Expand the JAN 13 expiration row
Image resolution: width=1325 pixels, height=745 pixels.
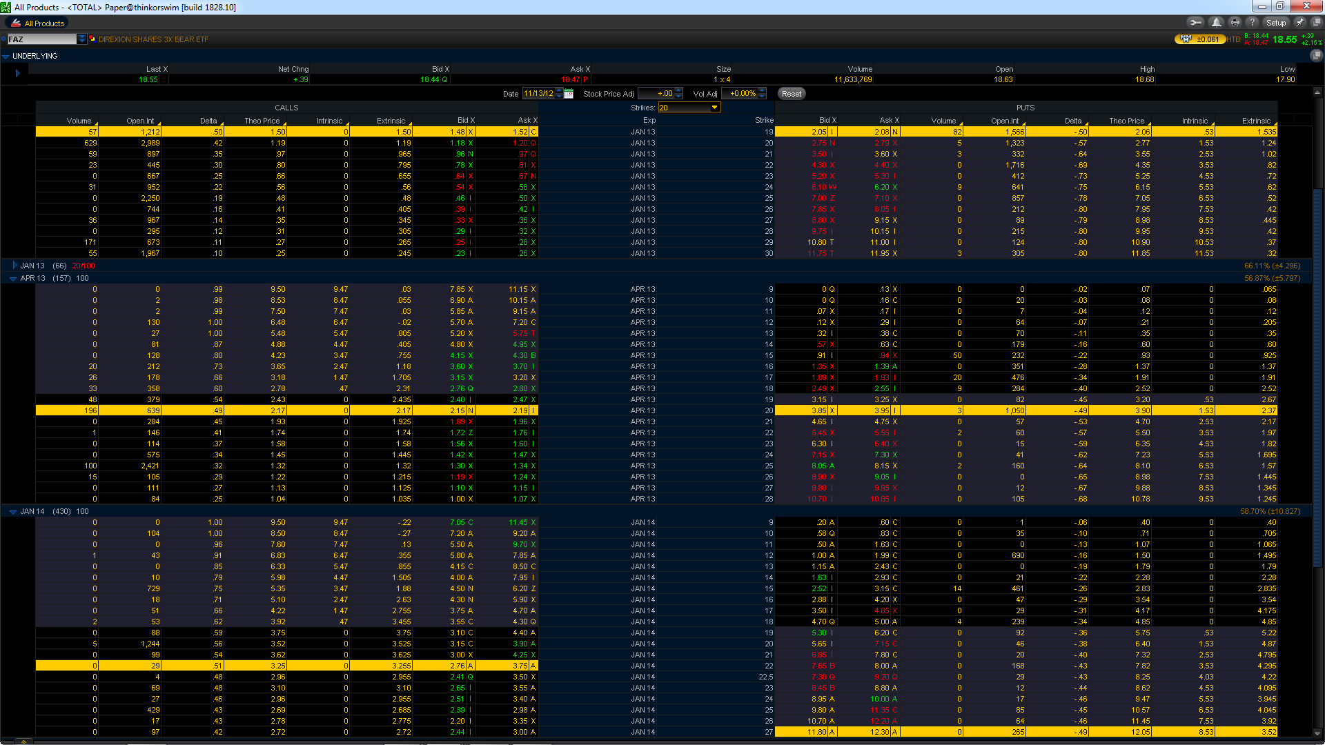click(x=14, y=266)
